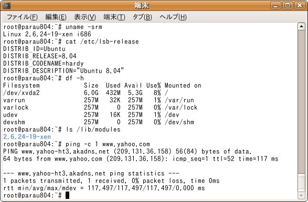
Task: Click the blue 2.6.24-19-xen directory name
Action: tap(27, 137)
